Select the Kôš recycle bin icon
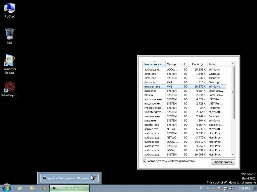The height and width of the screenshot is (192, 257). (x=10, y=36)
